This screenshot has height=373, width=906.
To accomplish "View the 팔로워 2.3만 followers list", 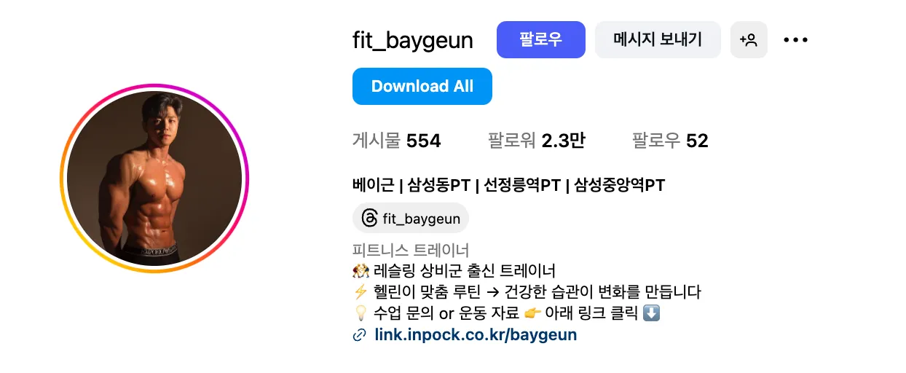I will pyautogui.click(x=536, y=141).
